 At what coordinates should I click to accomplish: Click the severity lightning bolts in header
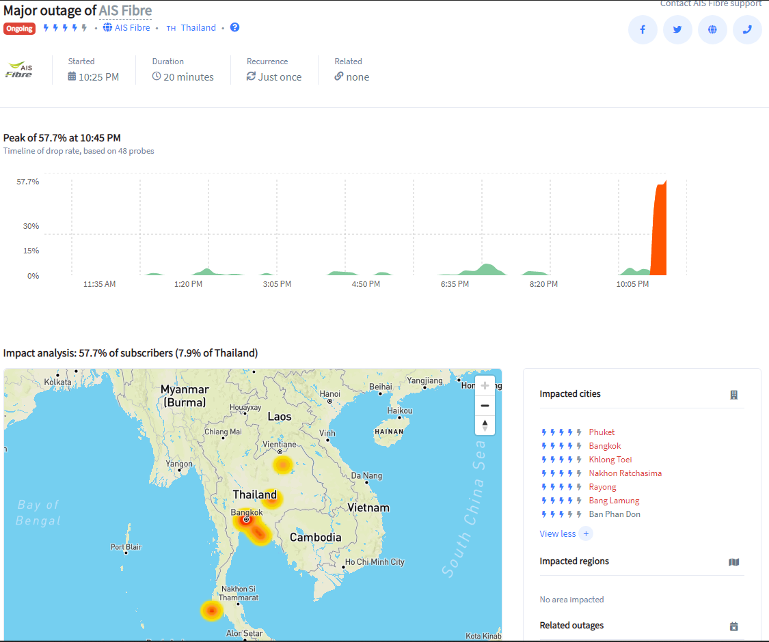coord(65,28)
